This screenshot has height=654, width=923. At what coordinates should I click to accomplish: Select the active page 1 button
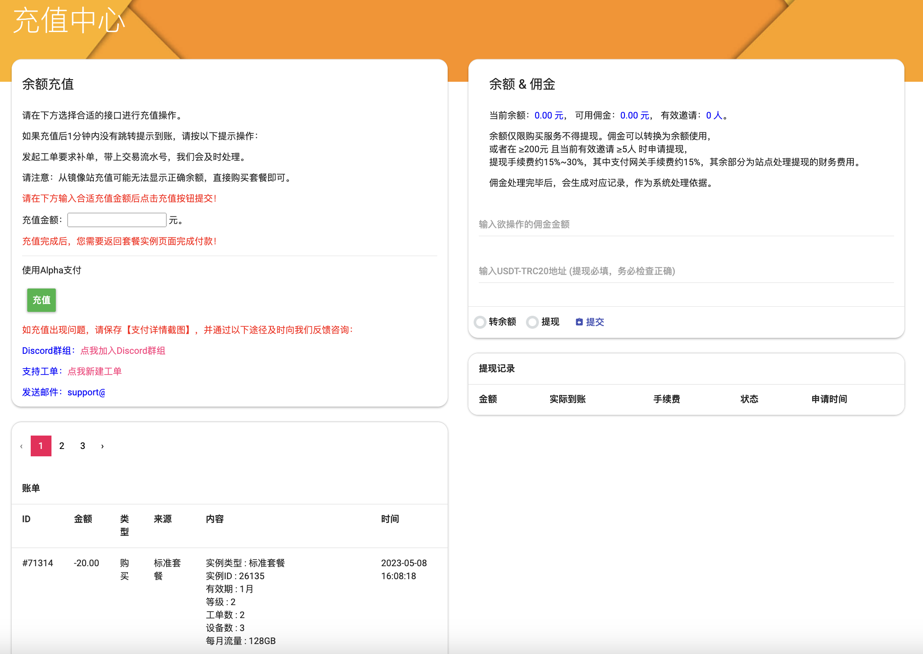41,446
